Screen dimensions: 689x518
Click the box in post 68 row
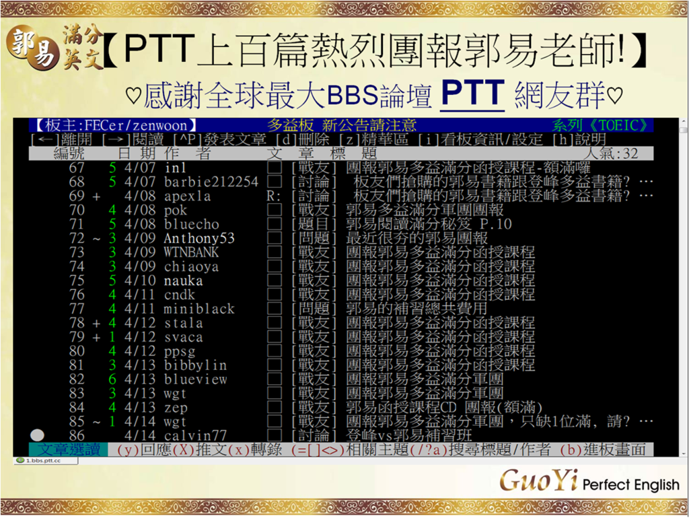click(x=275, y=182)
